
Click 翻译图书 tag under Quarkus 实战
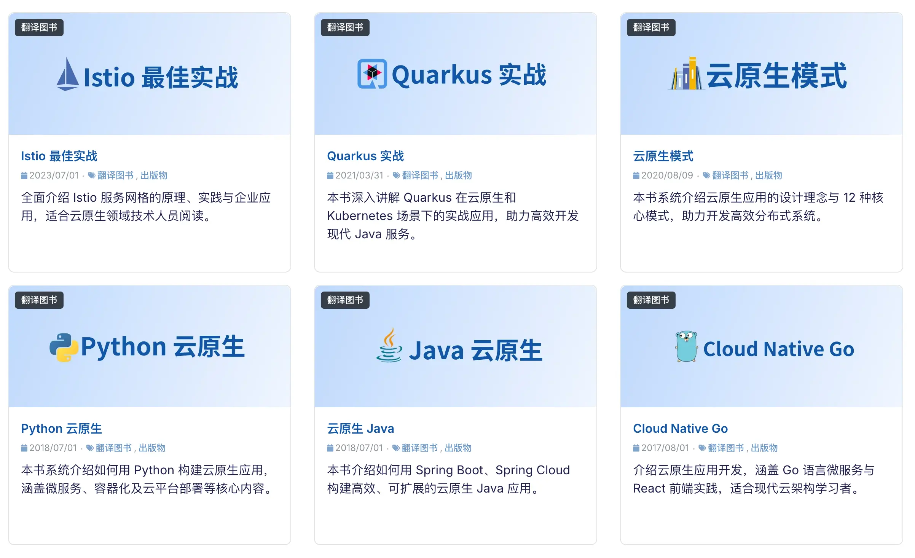420,175
